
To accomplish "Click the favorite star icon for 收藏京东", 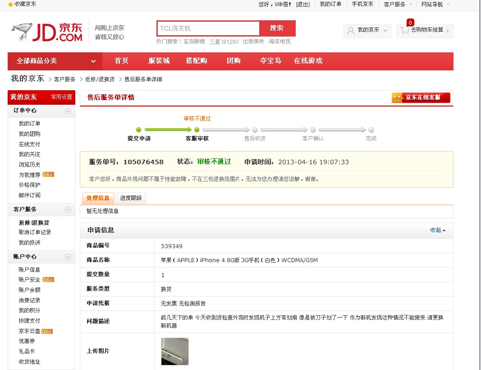I will click(x=11, y=4).
